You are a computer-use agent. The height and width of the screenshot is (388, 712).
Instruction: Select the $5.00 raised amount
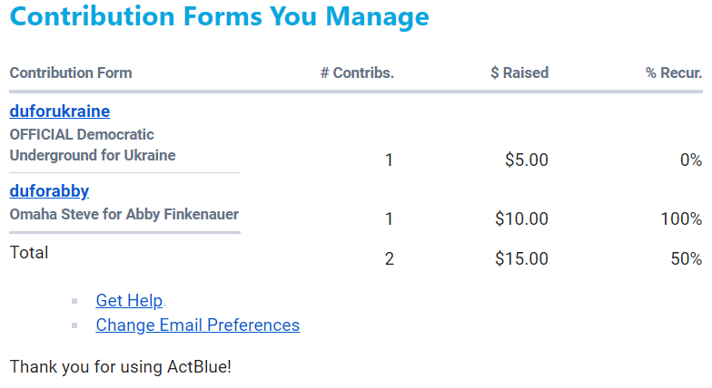(527, 160)
